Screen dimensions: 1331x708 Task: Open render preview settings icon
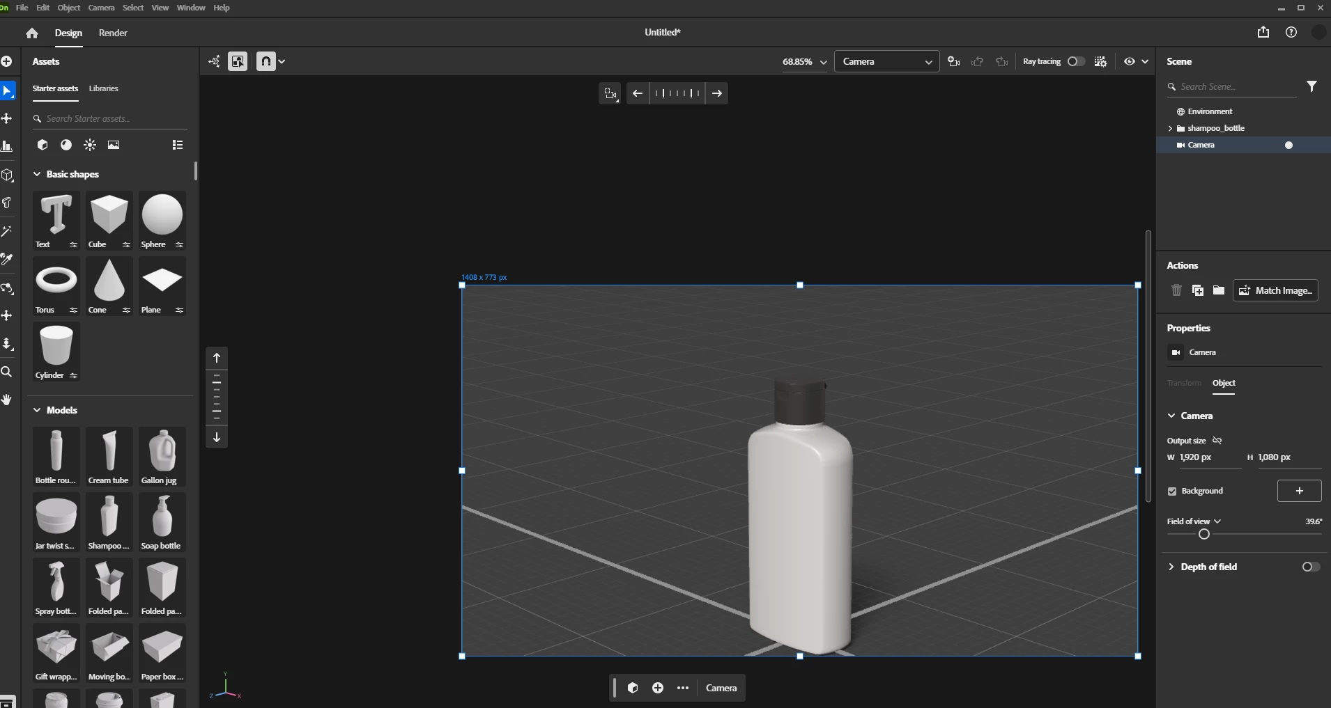pos(1100,61)
